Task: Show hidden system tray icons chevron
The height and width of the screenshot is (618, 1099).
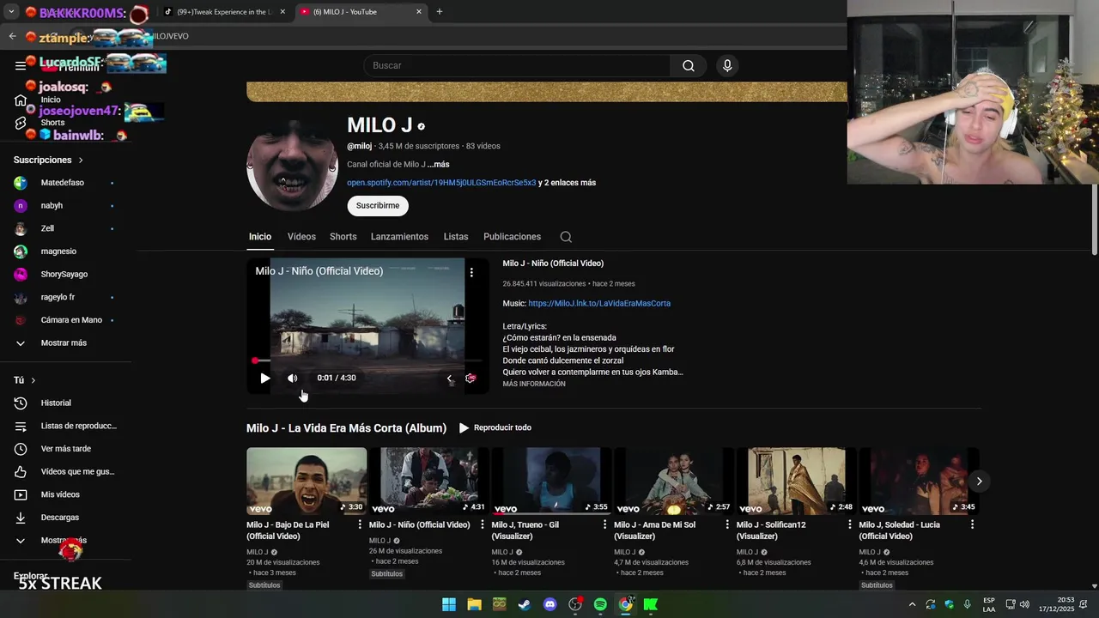Action: (x=912, y=604)
